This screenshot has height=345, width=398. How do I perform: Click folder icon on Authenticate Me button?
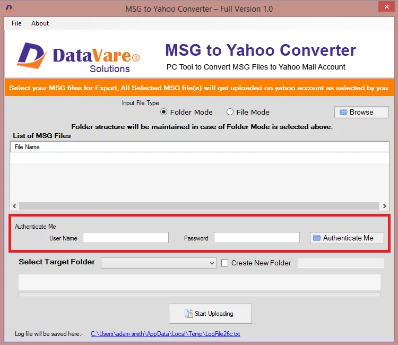click(317, 238)
